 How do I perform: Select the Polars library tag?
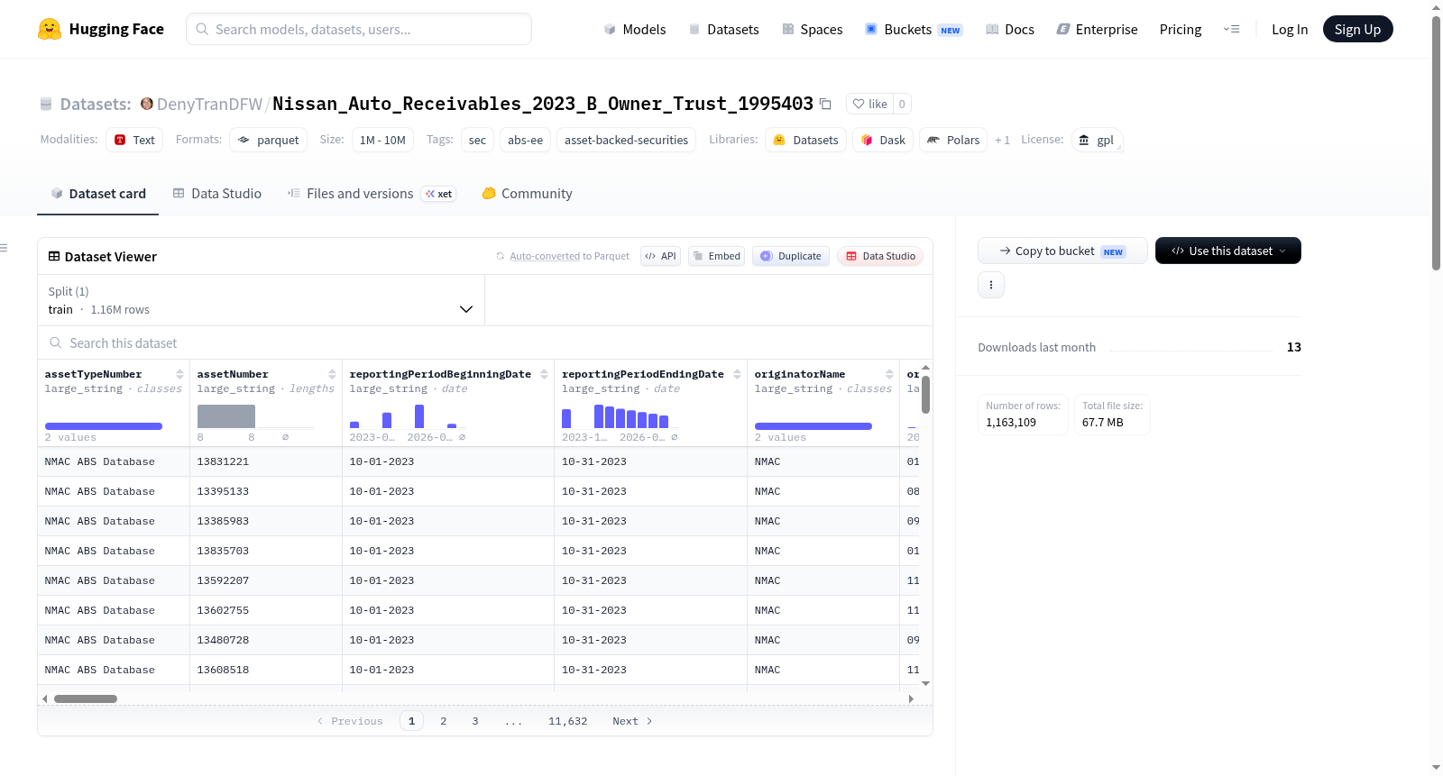tap(953, 140)
